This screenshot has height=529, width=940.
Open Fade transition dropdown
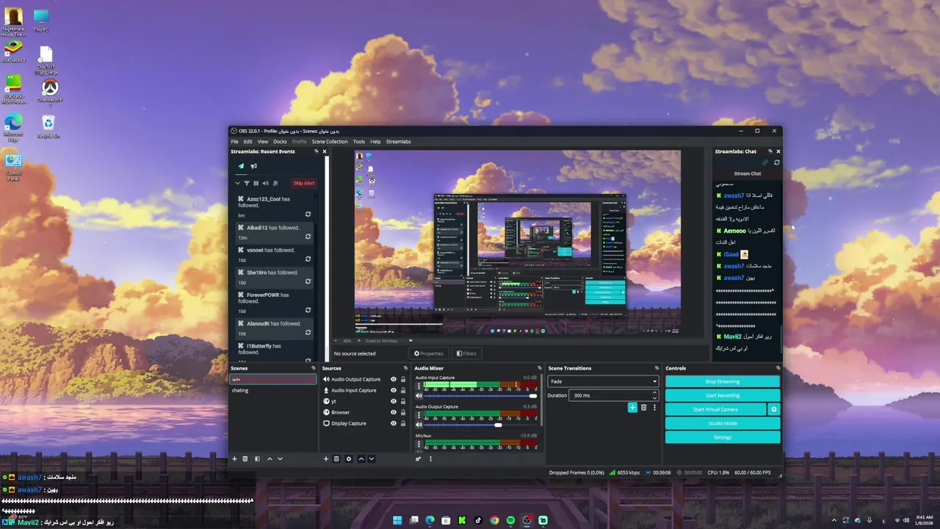pos(603,381)
